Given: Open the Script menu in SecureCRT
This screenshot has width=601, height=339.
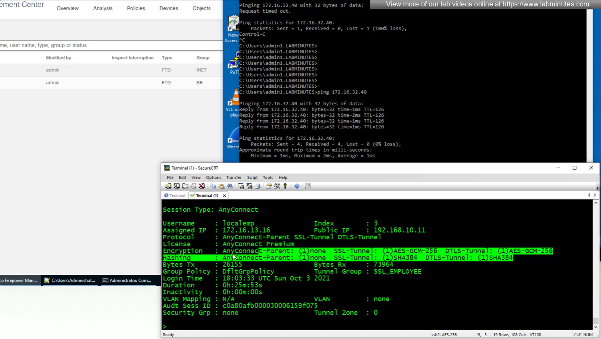Looking at the screenshot, I should pos(252,178).
